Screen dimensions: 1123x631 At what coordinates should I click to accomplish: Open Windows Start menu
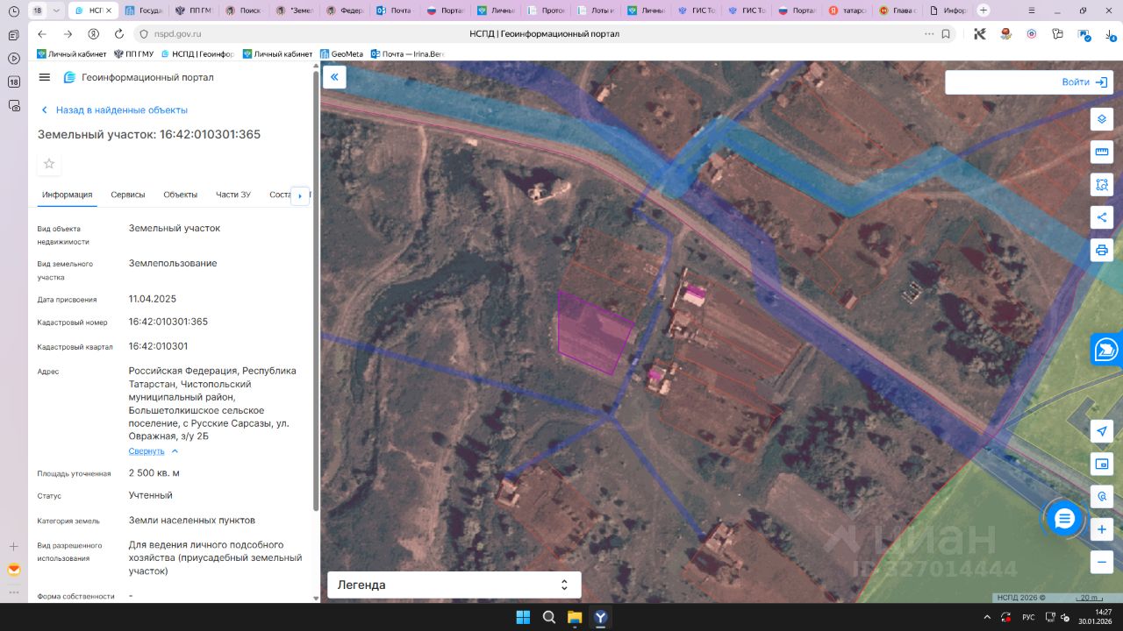[523, 617]
